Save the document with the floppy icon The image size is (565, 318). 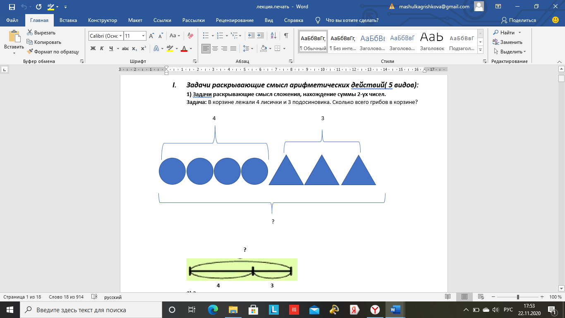pos(12,7)
